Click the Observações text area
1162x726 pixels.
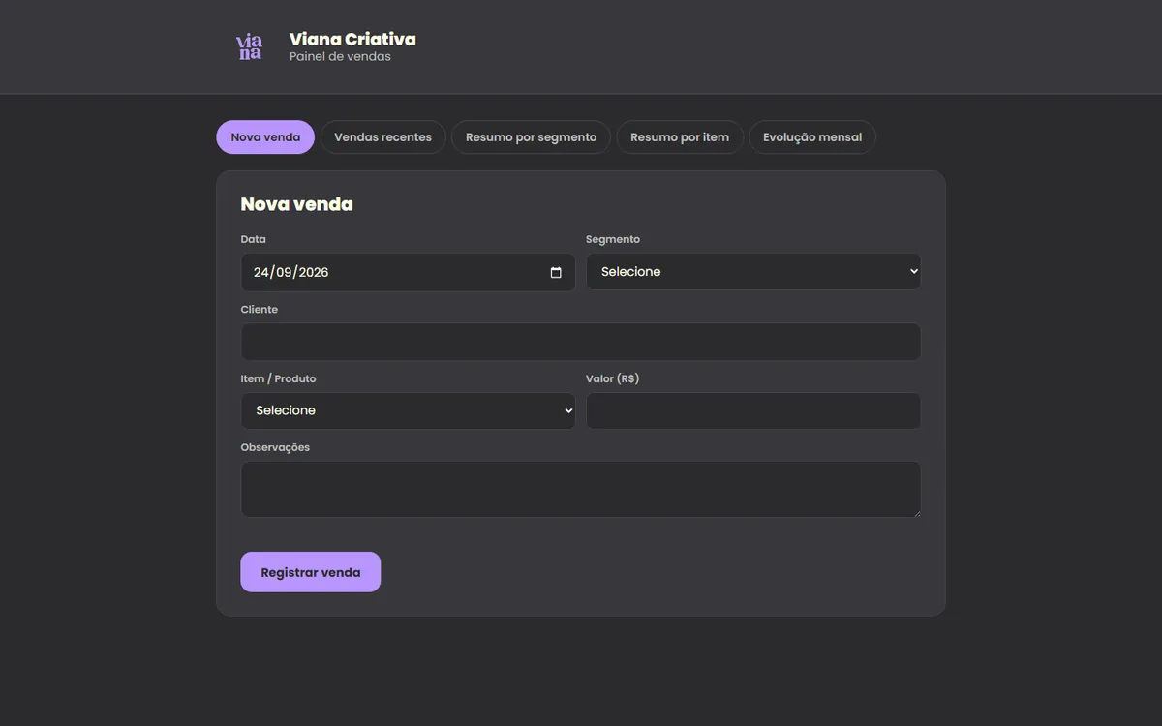(x=581, y=489)
